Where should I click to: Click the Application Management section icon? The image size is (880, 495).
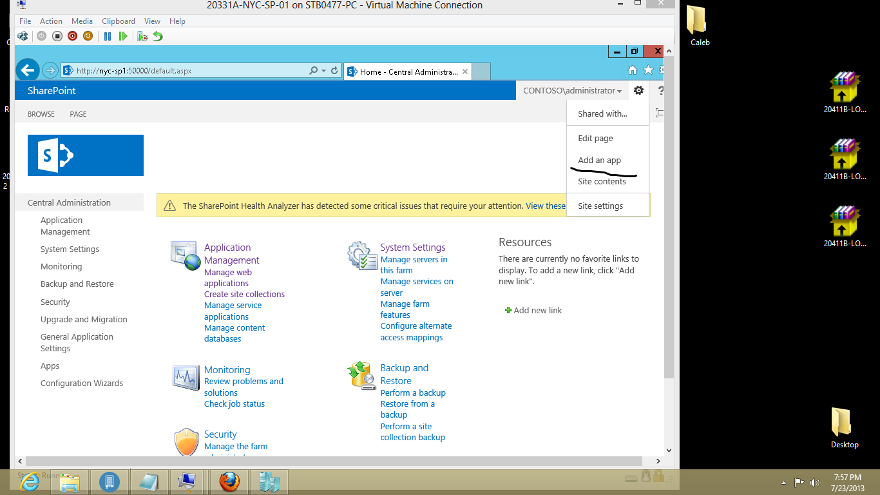[186, 255]
